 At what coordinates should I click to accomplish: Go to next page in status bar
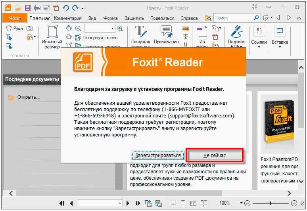pyautogui.click(x=128, y=203)
